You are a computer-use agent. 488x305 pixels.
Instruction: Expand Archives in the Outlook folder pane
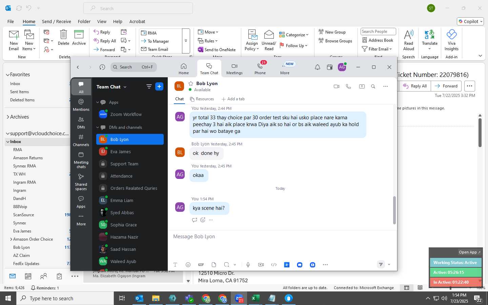[8, 117]
